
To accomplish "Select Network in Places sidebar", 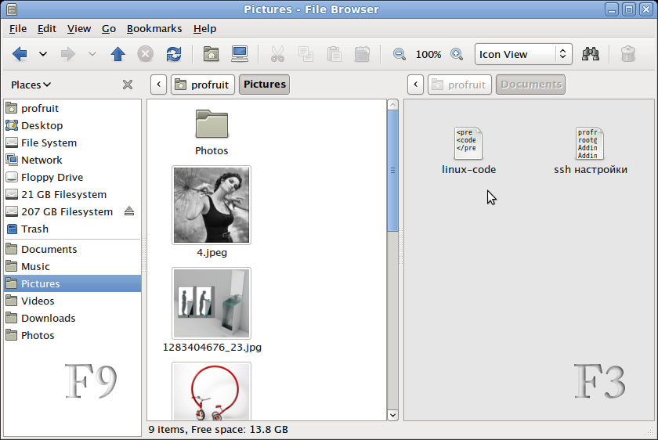I will coord(73,160).
